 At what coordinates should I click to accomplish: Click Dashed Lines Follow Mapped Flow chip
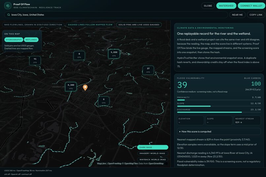[x=90, y=25]
